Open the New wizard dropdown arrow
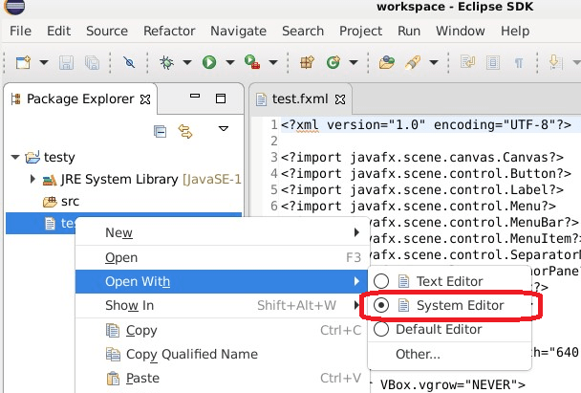Image resolution: width=581 pixels, height=393 pixels. 44,62
